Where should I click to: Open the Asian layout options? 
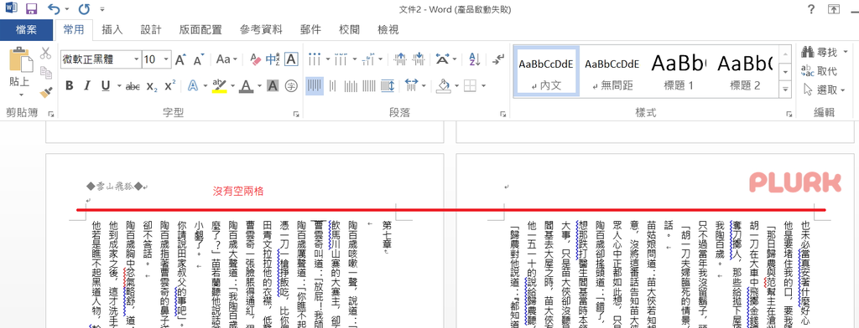click(443, 59)
